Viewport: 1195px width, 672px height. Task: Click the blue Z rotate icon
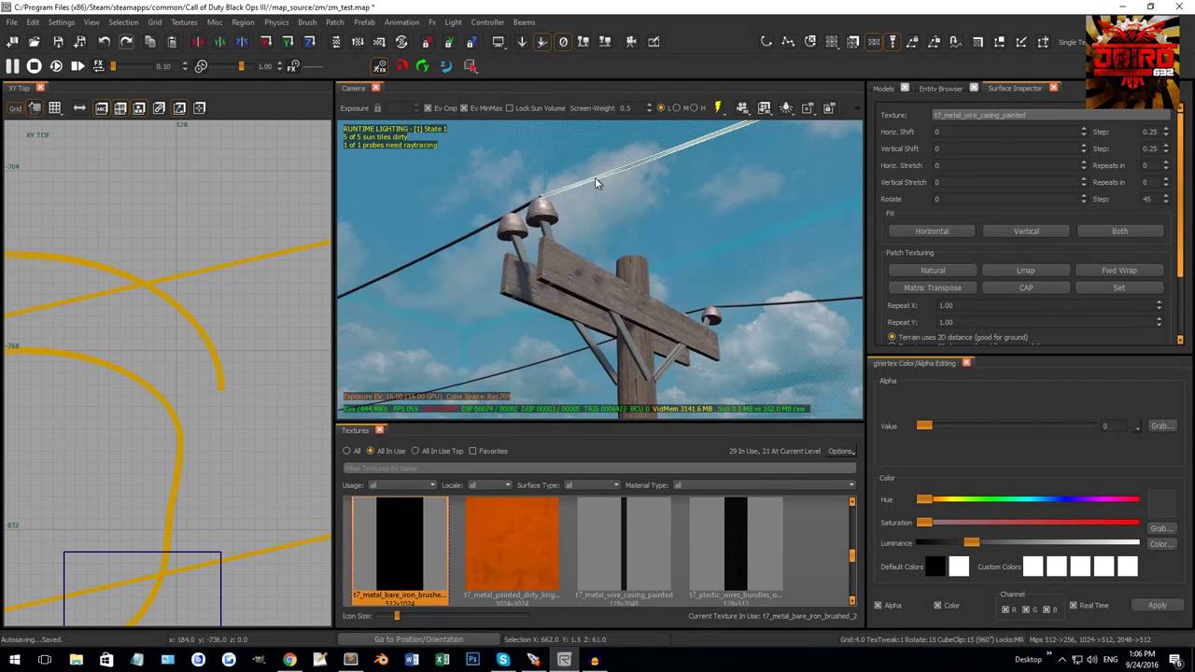(x=445, y=66)
